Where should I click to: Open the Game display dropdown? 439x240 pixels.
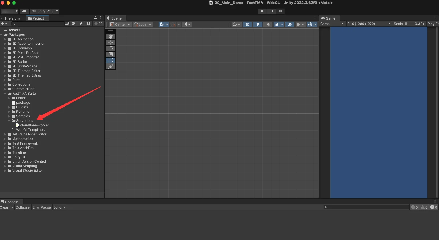[332, 24]
